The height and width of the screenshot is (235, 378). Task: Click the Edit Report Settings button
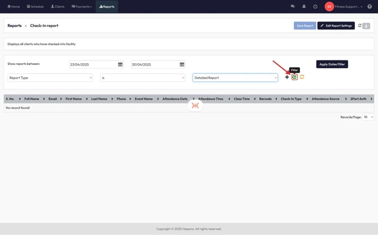point(336,25)
